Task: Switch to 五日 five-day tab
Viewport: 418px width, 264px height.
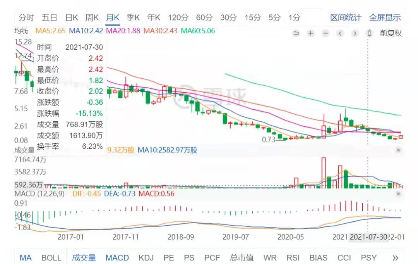Action: point(49,17)
